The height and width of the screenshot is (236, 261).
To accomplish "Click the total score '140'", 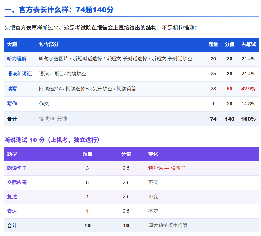I will (x=229, y=119).
